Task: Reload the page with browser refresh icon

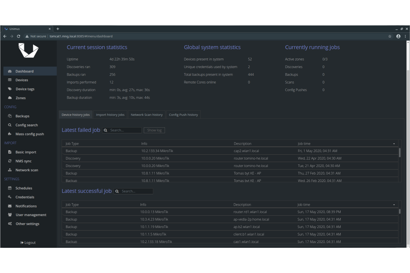Action: pyautogui.click(x=19, y=36)
